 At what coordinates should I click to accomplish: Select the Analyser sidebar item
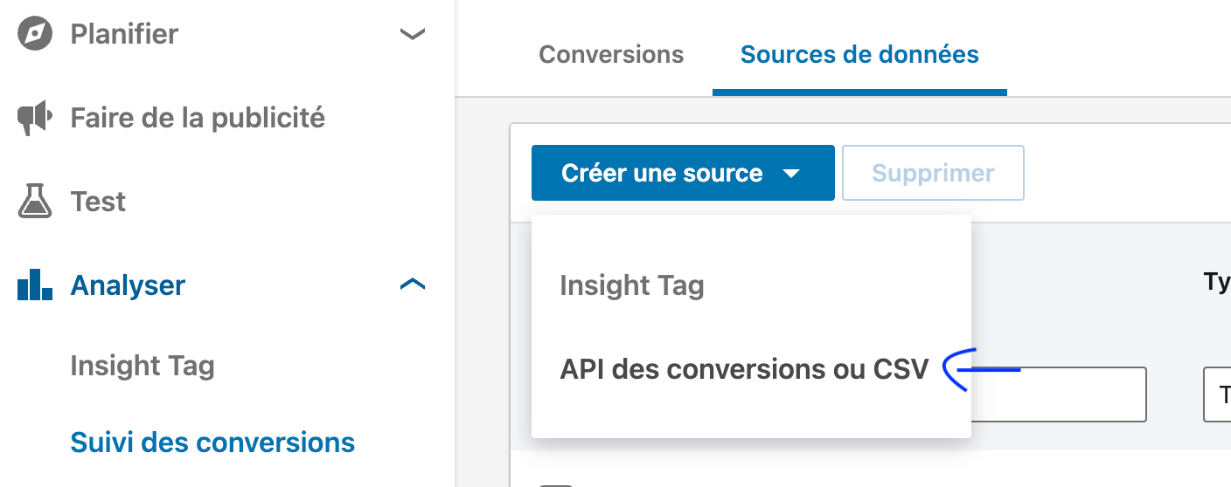pos(128,285)
